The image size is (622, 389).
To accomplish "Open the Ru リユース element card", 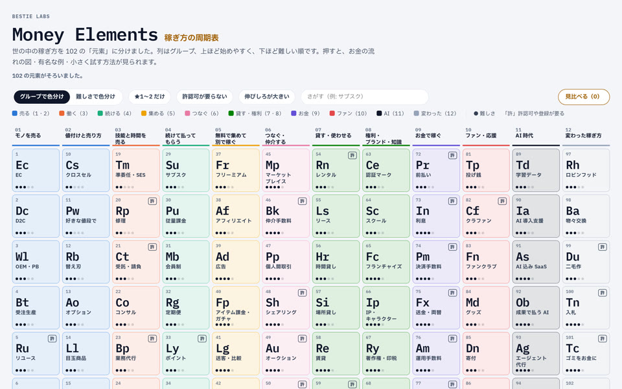I will [36, 354].
